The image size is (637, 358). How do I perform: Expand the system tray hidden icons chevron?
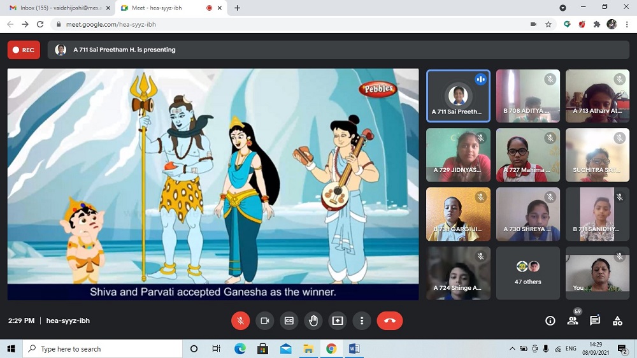pyautogui.click(x=512, y=349)
